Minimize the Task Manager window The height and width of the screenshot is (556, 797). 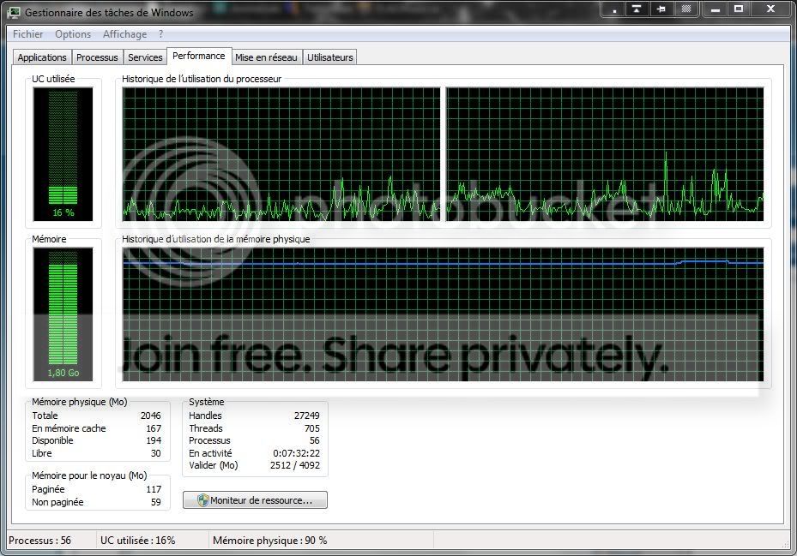(x=715, y=9)
